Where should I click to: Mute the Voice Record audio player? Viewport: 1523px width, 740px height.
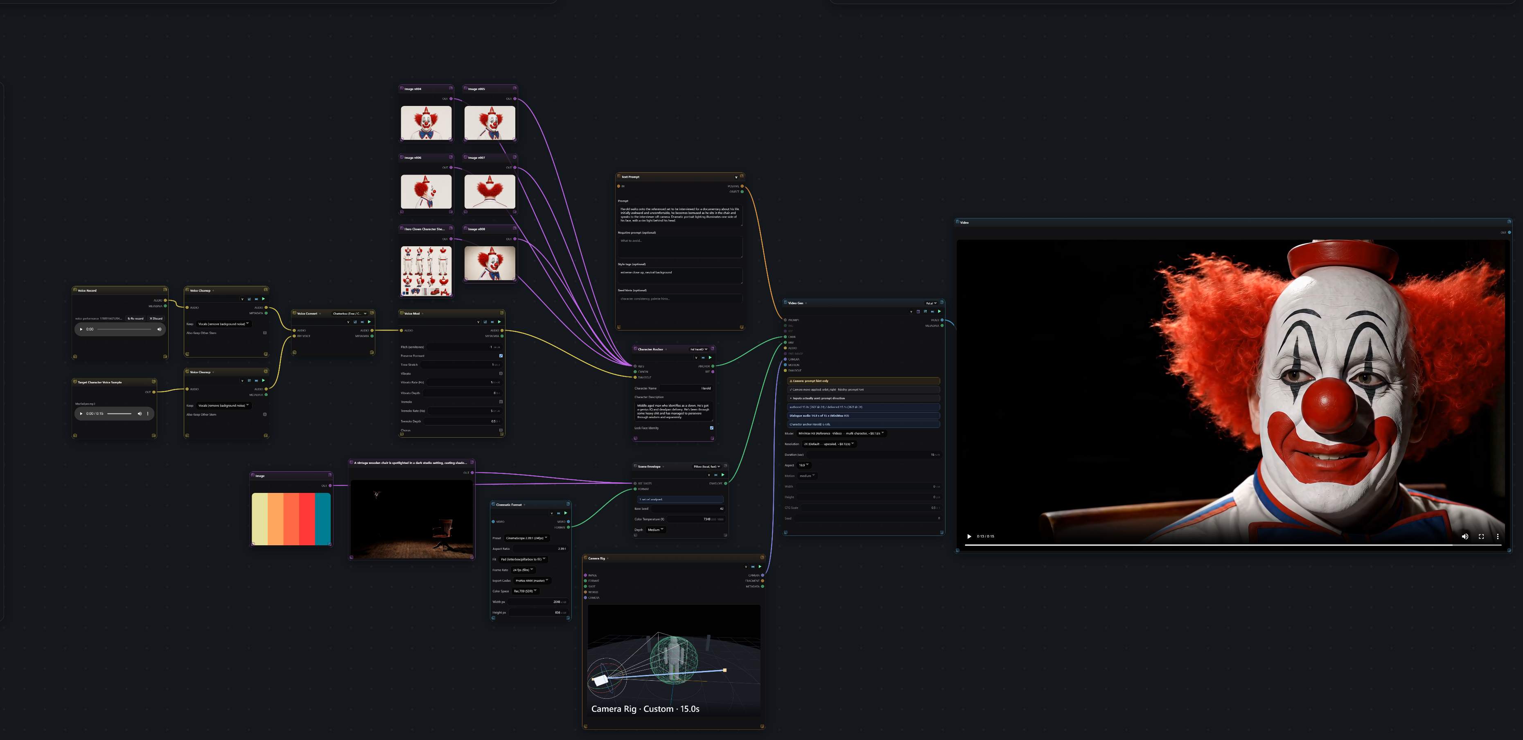click(159, 329)
